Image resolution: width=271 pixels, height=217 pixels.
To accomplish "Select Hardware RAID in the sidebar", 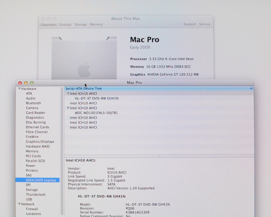I will [38, 146].
